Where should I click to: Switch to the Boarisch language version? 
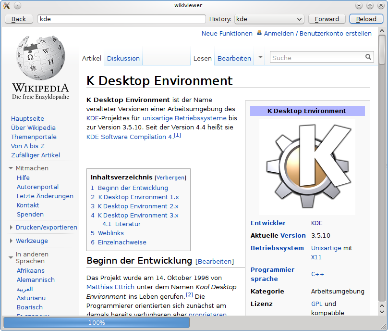point(30,307)
